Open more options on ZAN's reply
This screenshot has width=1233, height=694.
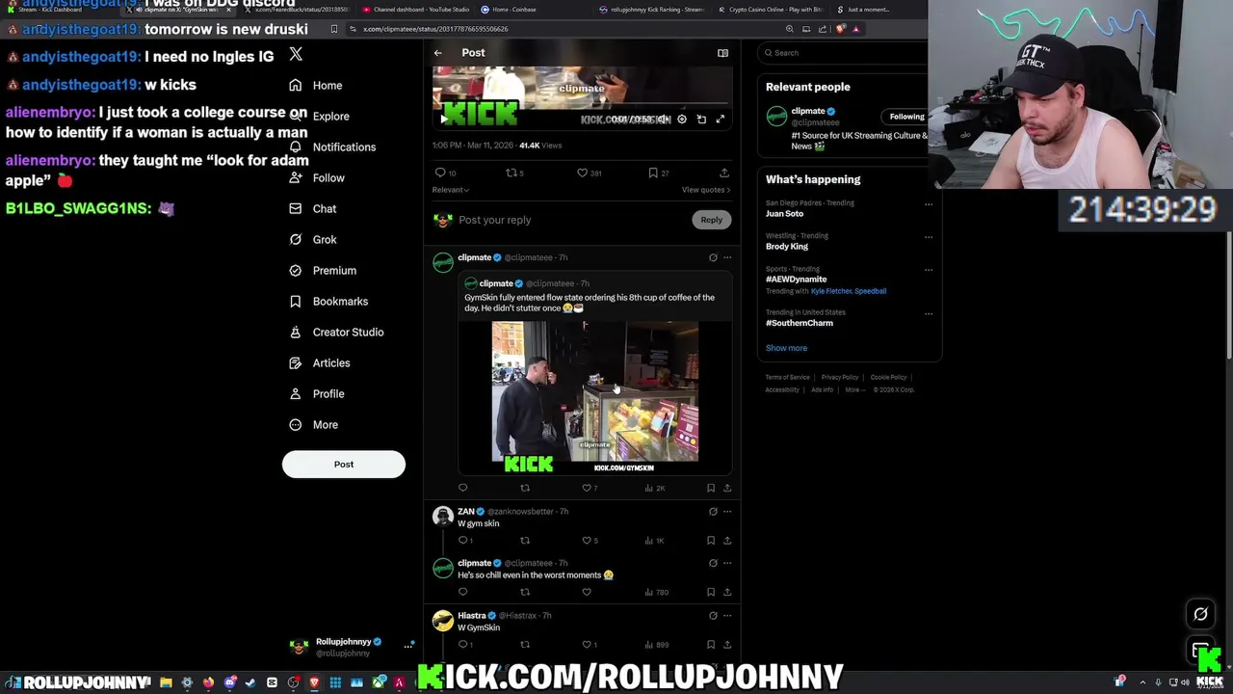[727, 512]
